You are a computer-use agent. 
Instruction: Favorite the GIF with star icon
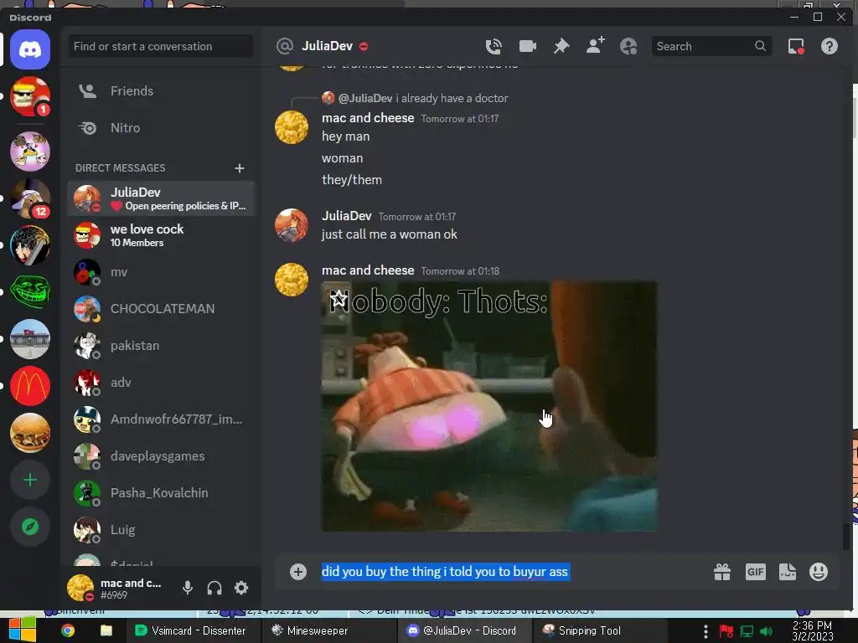[339, 299]
